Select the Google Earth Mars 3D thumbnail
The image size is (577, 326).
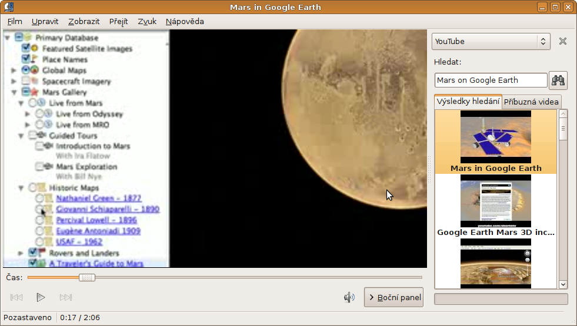pos(496,201)
